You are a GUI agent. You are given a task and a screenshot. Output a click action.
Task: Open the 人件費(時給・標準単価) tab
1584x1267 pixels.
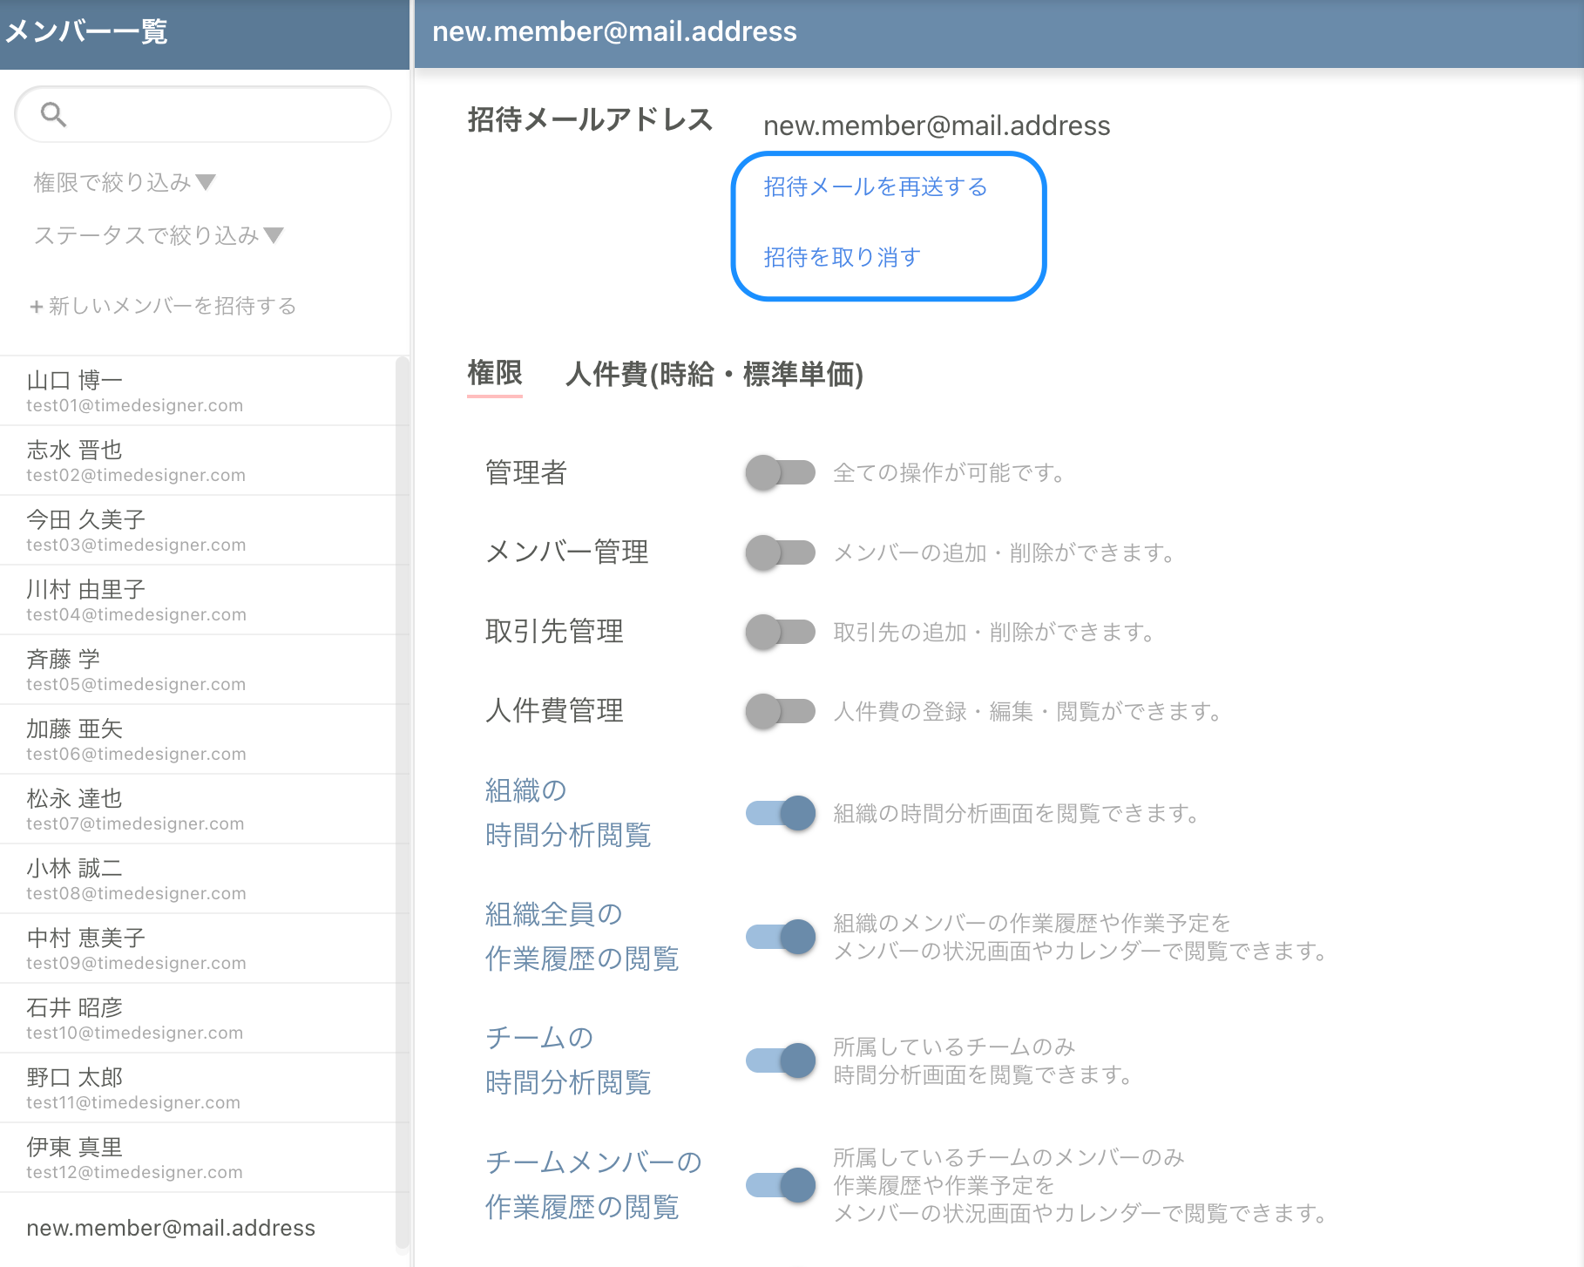(714, 375)
